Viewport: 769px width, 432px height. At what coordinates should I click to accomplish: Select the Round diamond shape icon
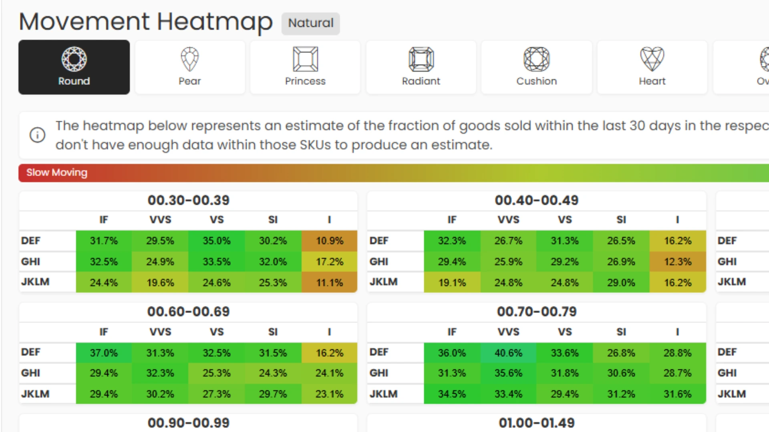74,59
